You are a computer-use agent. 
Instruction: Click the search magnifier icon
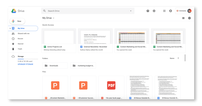tap(45, 11)
